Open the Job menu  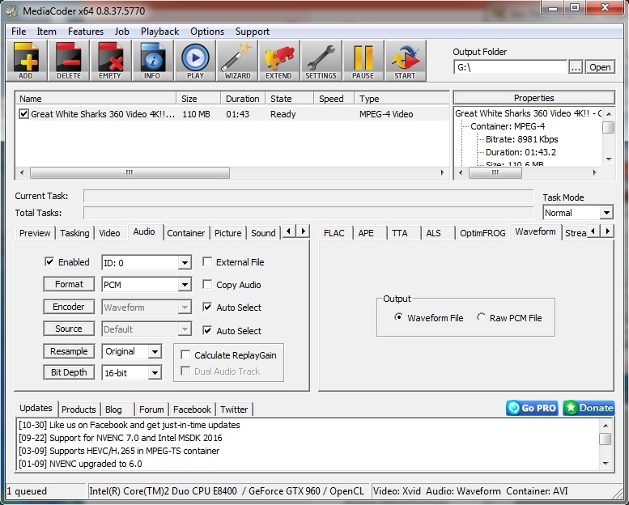[x=121, y=32]
